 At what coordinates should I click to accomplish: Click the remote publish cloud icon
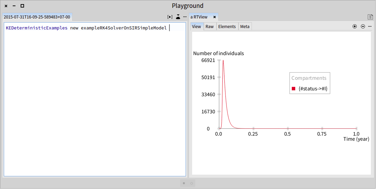178,17
